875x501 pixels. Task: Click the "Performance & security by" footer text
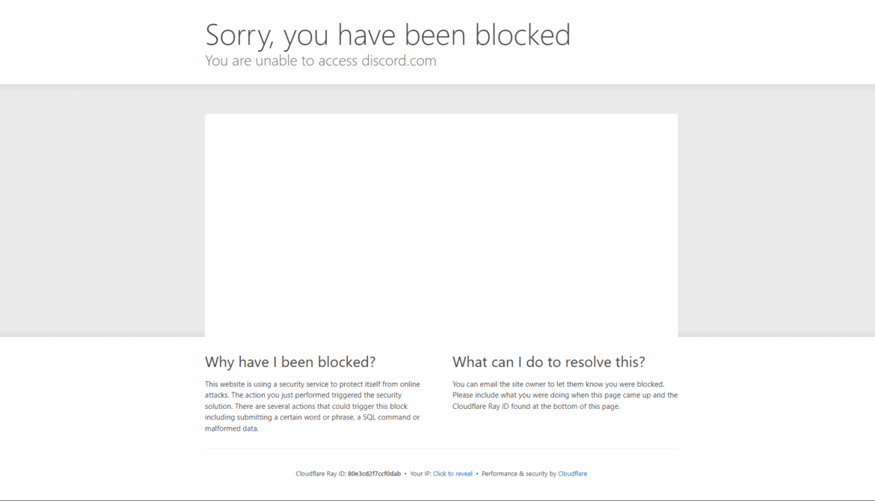click(x=518, y=473)
